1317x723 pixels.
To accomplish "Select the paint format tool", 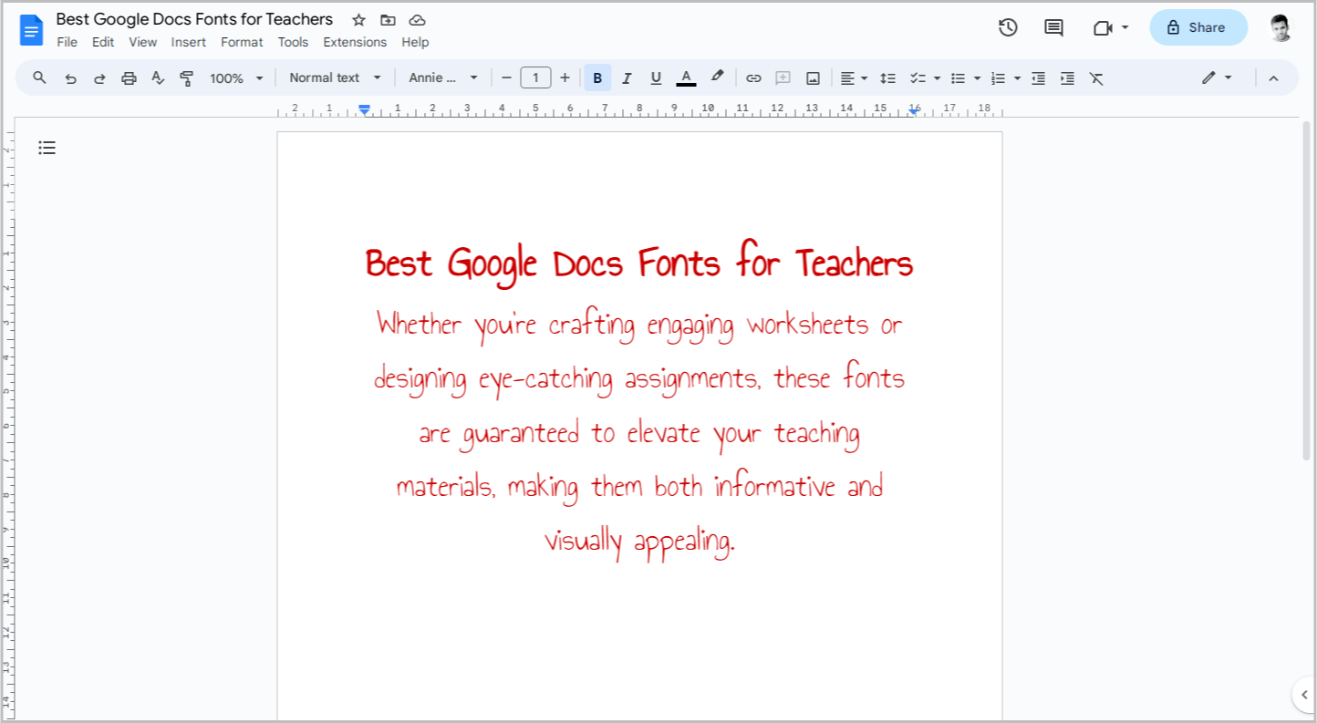I will (186, 77).
